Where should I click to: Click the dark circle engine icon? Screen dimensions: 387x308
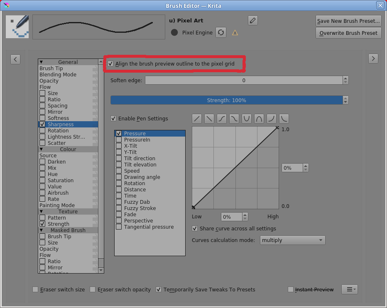click(174, 32)
